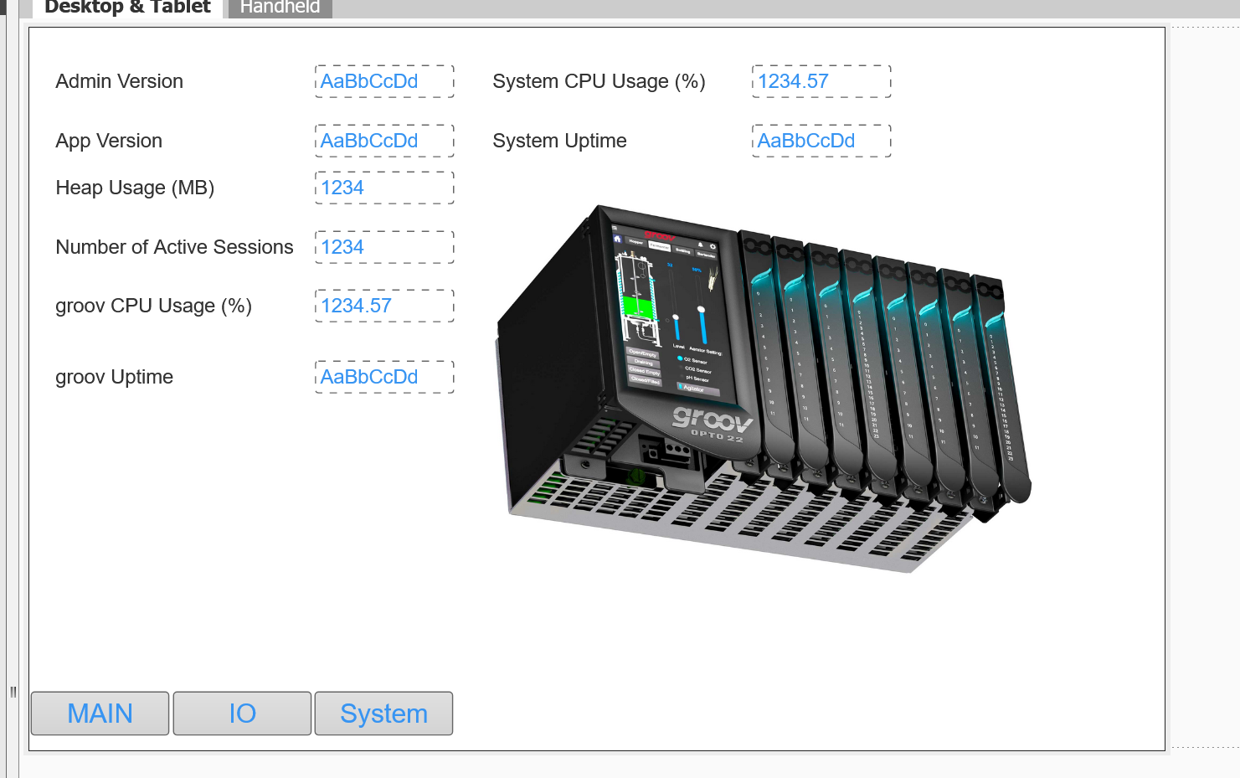Screen dimensions: 1240x778
Task: Click the groov CPU Usage (%) label
Action: pos(153,306)
